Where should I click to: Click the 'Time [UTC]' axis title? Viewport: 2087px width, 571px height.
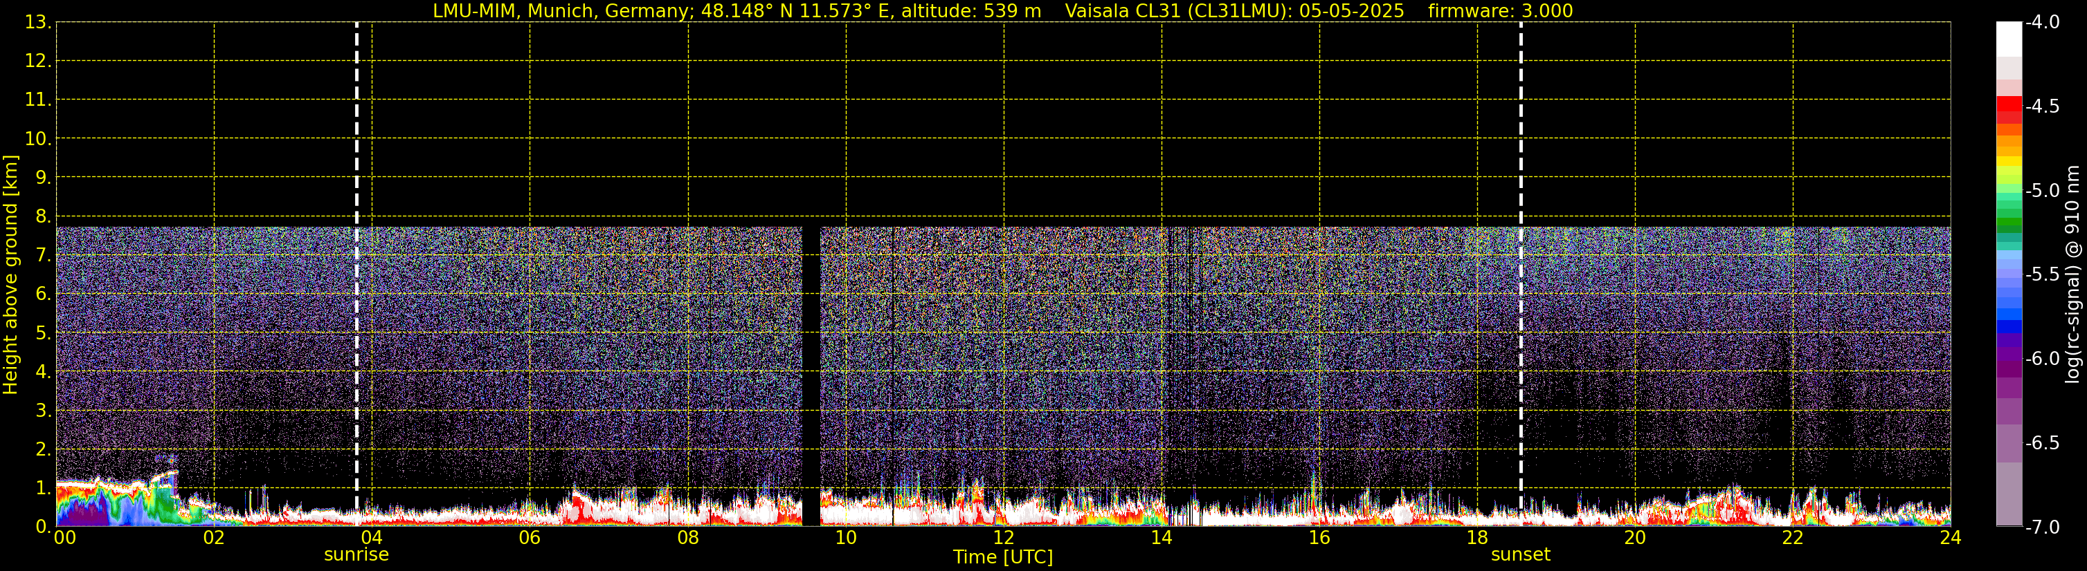coord(1003,557)
